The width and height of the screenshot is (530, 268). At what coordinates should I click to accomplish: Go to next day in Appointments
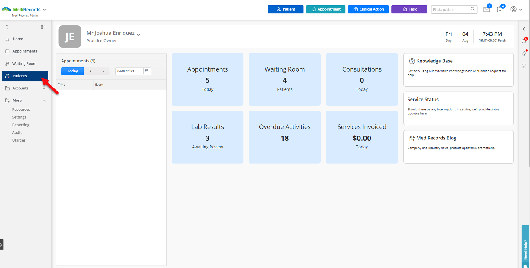click(x=103, y=71)
